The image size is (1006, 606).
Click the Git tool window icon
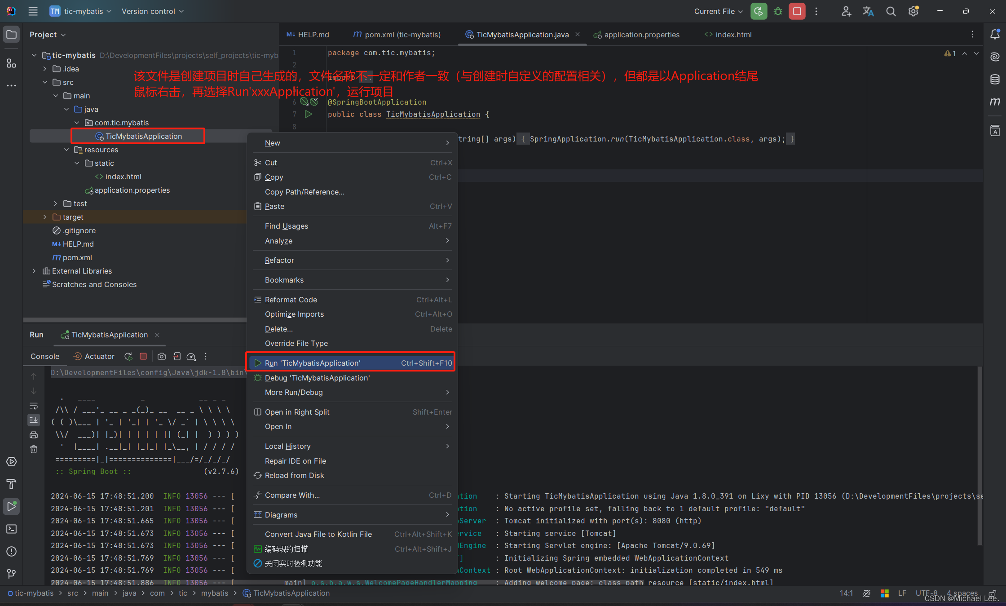click(x=12, y=574)
